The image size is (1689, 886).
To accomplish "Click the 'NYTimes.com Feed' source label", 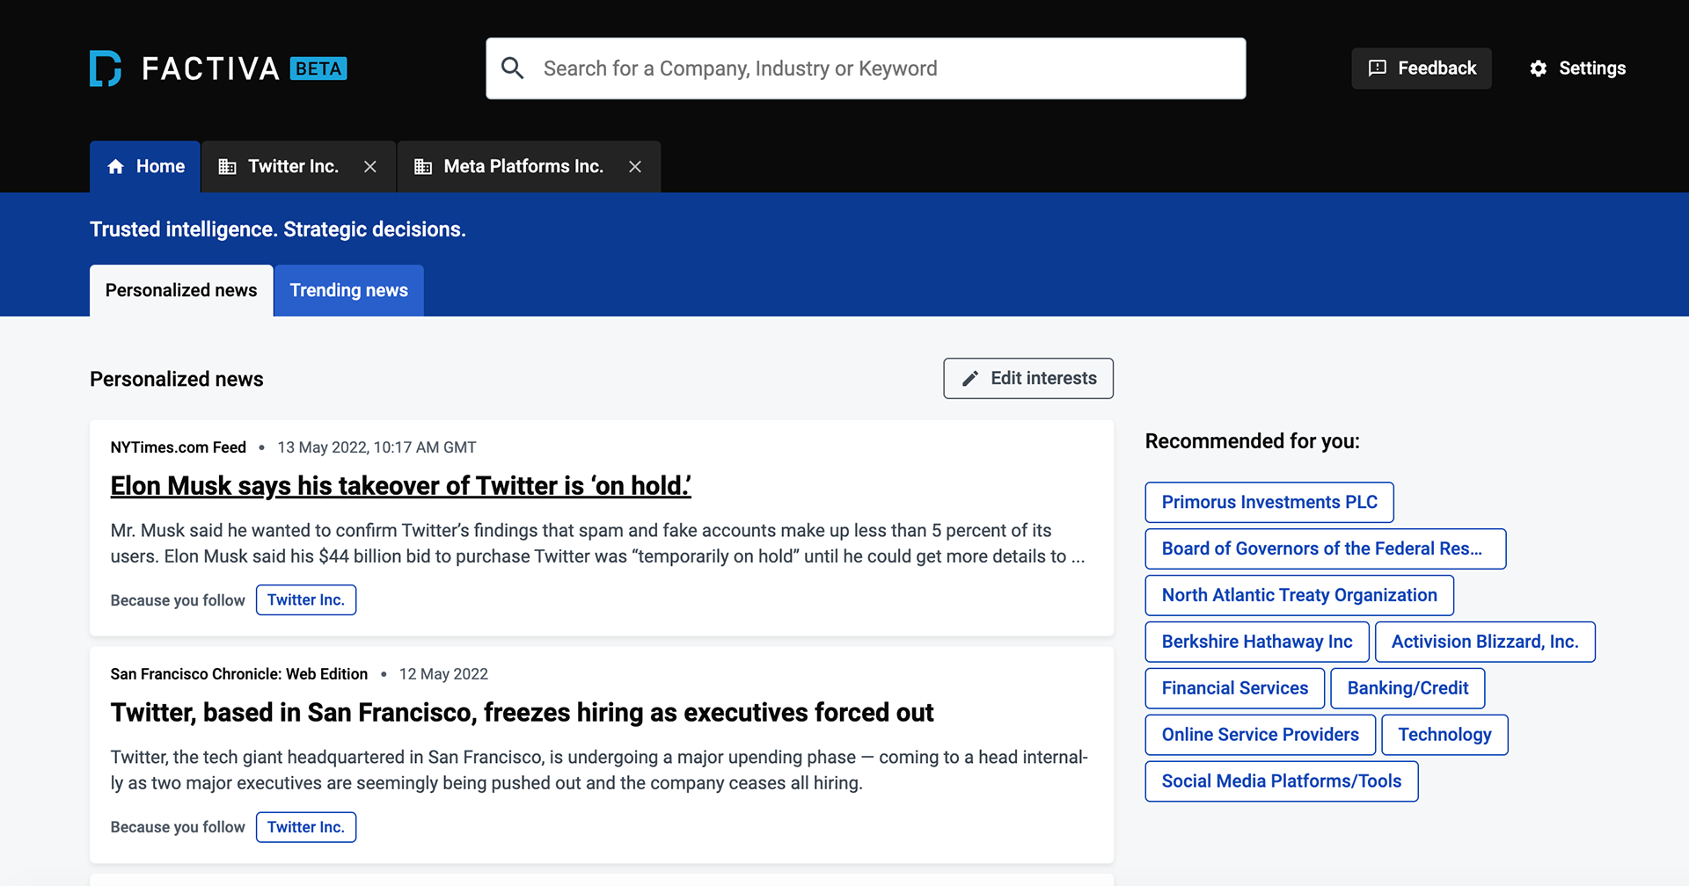I will click(179, 447).
